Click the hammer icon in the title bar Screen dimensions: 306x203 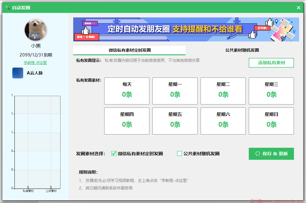click(8, 8)
